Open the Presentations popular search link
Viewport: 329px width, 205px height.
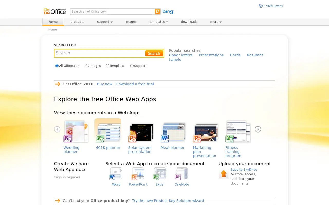click(x=211, y=55)
